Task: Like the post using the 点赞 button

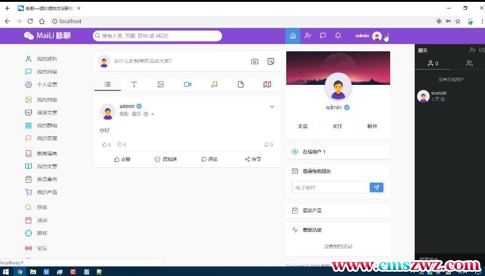Action: click(122, 159)
